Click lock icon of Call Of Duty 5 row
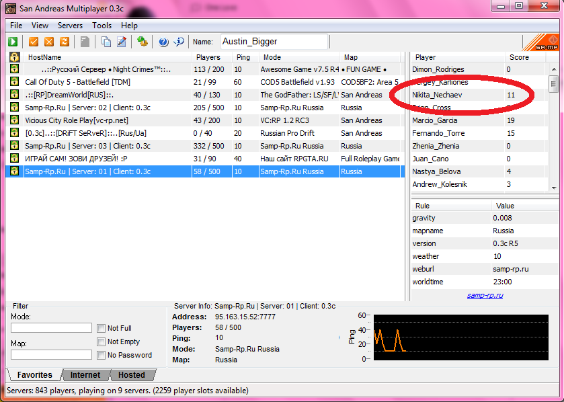 pos(14,82)
